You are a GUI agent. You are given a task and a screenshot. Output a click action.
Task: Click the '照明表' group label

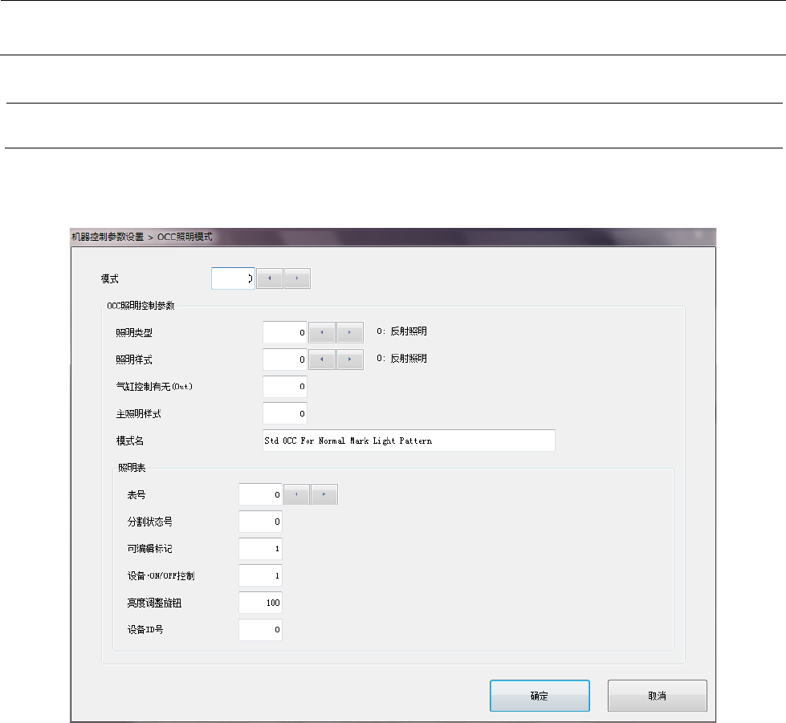click(x=132, y=468)
